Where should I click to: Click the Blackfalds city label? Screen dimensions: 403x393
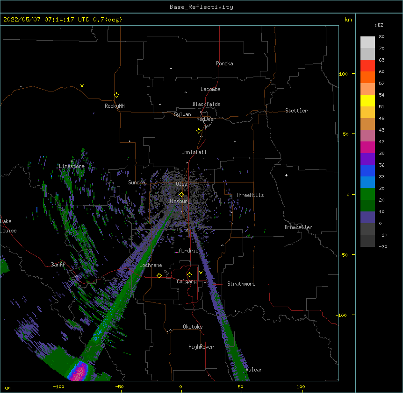click(206, 104)
